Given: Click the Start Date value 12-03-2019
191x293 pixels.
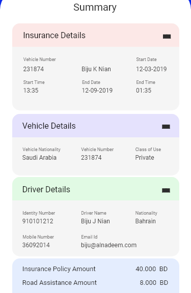Looking at the screenshot, I should click(151, 69).
